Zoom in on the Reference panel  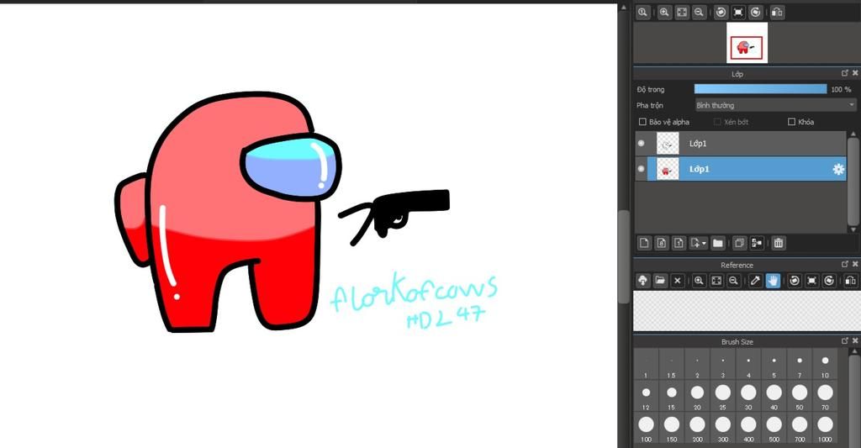click(x=699, y=281)
